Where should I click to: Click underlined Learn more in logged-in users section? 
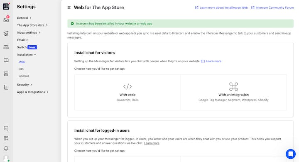coord(152,143)
